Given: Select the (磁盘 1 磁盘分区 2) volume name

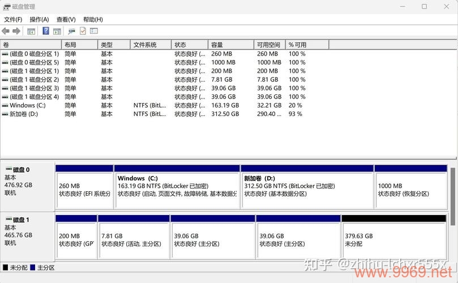Looking at the screenshot, I should coord(34,80).
